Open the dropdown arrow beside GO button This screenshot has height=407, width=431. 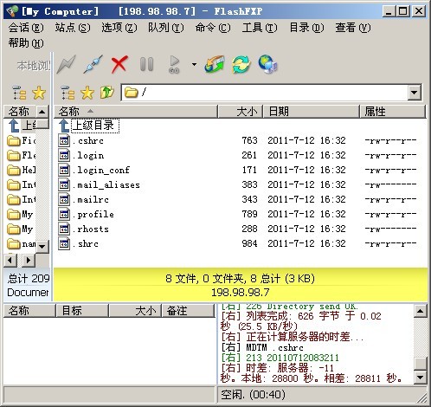194,64
